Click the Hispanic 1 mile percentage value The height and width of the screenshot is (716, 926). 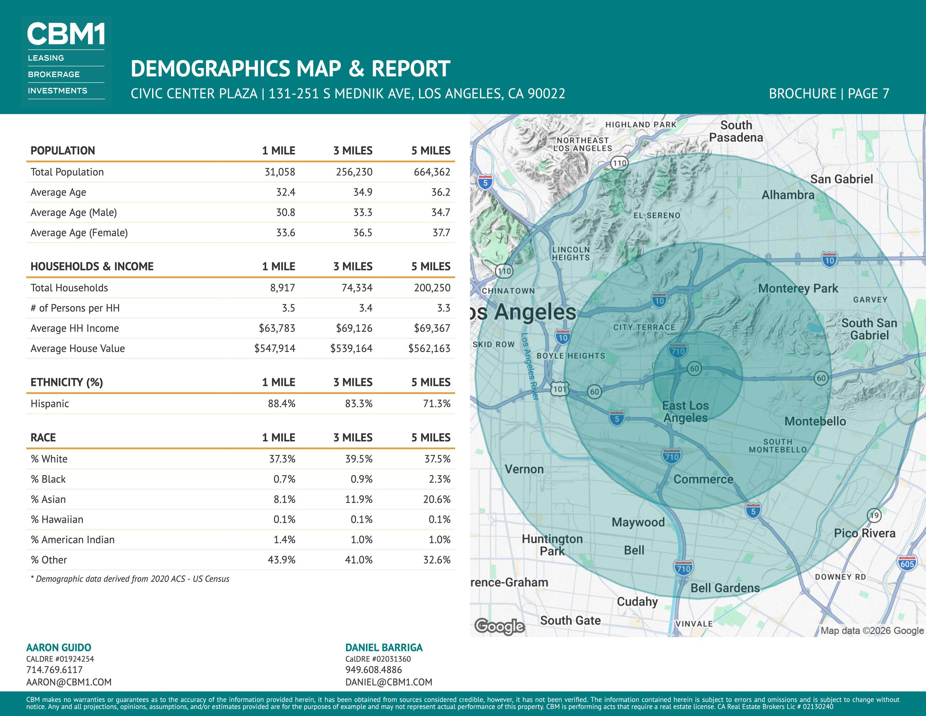tap(281, 403)
